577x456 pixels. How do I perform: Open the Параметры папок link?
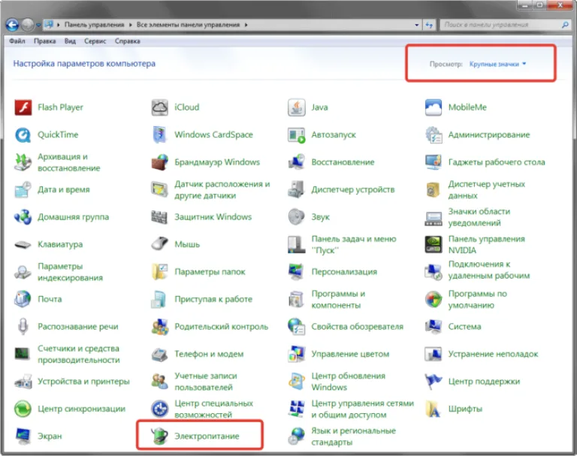(x=210, y=272)
